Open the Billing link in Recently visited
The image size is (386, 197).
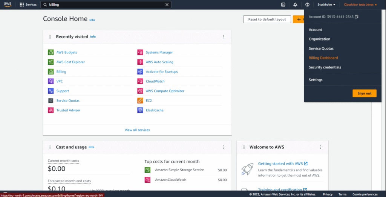click(61, 72)
